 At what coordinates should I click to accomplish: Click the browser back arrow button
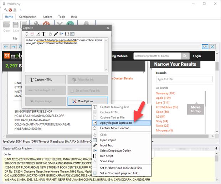click(x=6, y=47)
